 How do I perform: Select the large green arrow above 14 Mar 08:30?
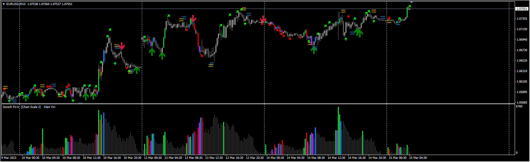point(314,50)
